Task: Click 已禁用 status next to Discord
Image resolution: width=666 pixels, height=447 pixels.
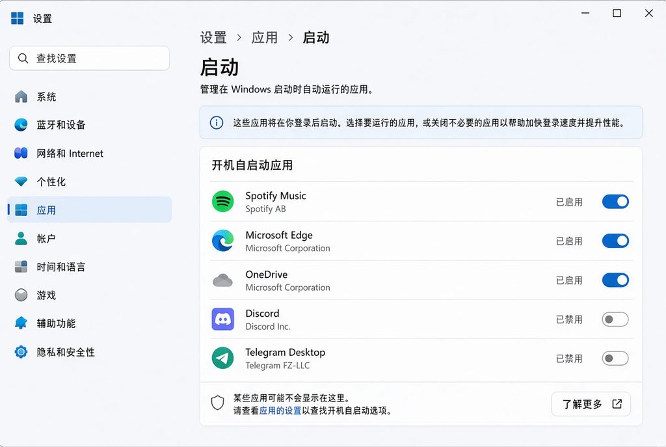Action: tap(569, 319)
